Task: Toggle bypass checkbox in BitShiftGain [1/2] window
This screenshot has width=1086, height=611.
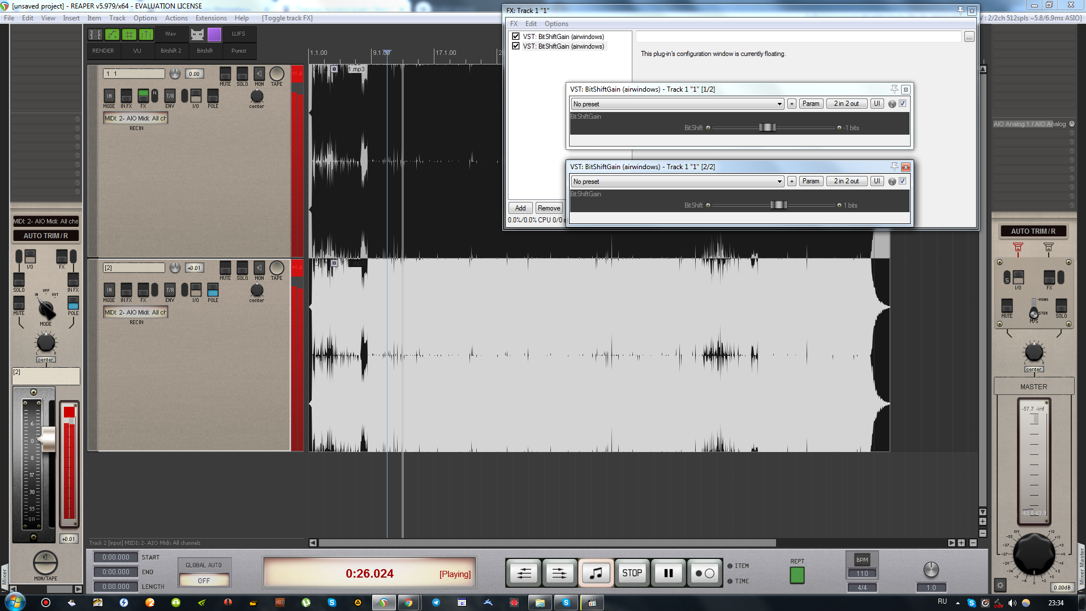Action: [903, 104]
